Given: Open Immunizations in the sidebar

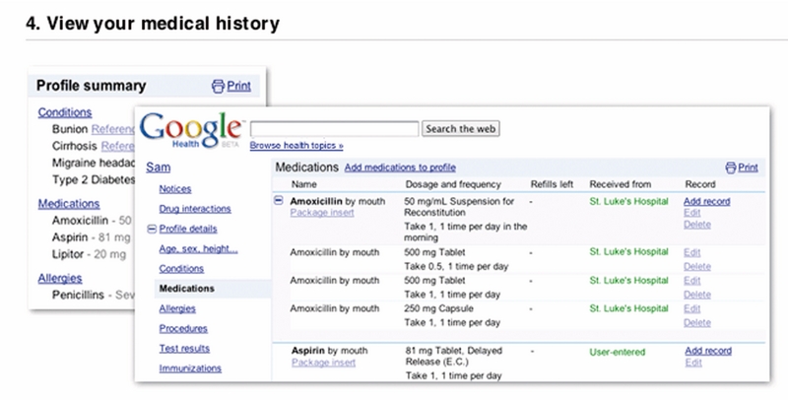Looking at the screenshot, I should pyautogui.click(x=190, y=368).
